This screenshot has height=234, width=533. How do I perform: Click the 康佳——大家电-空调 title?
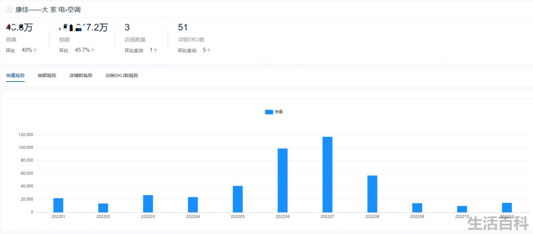[48, 10]
